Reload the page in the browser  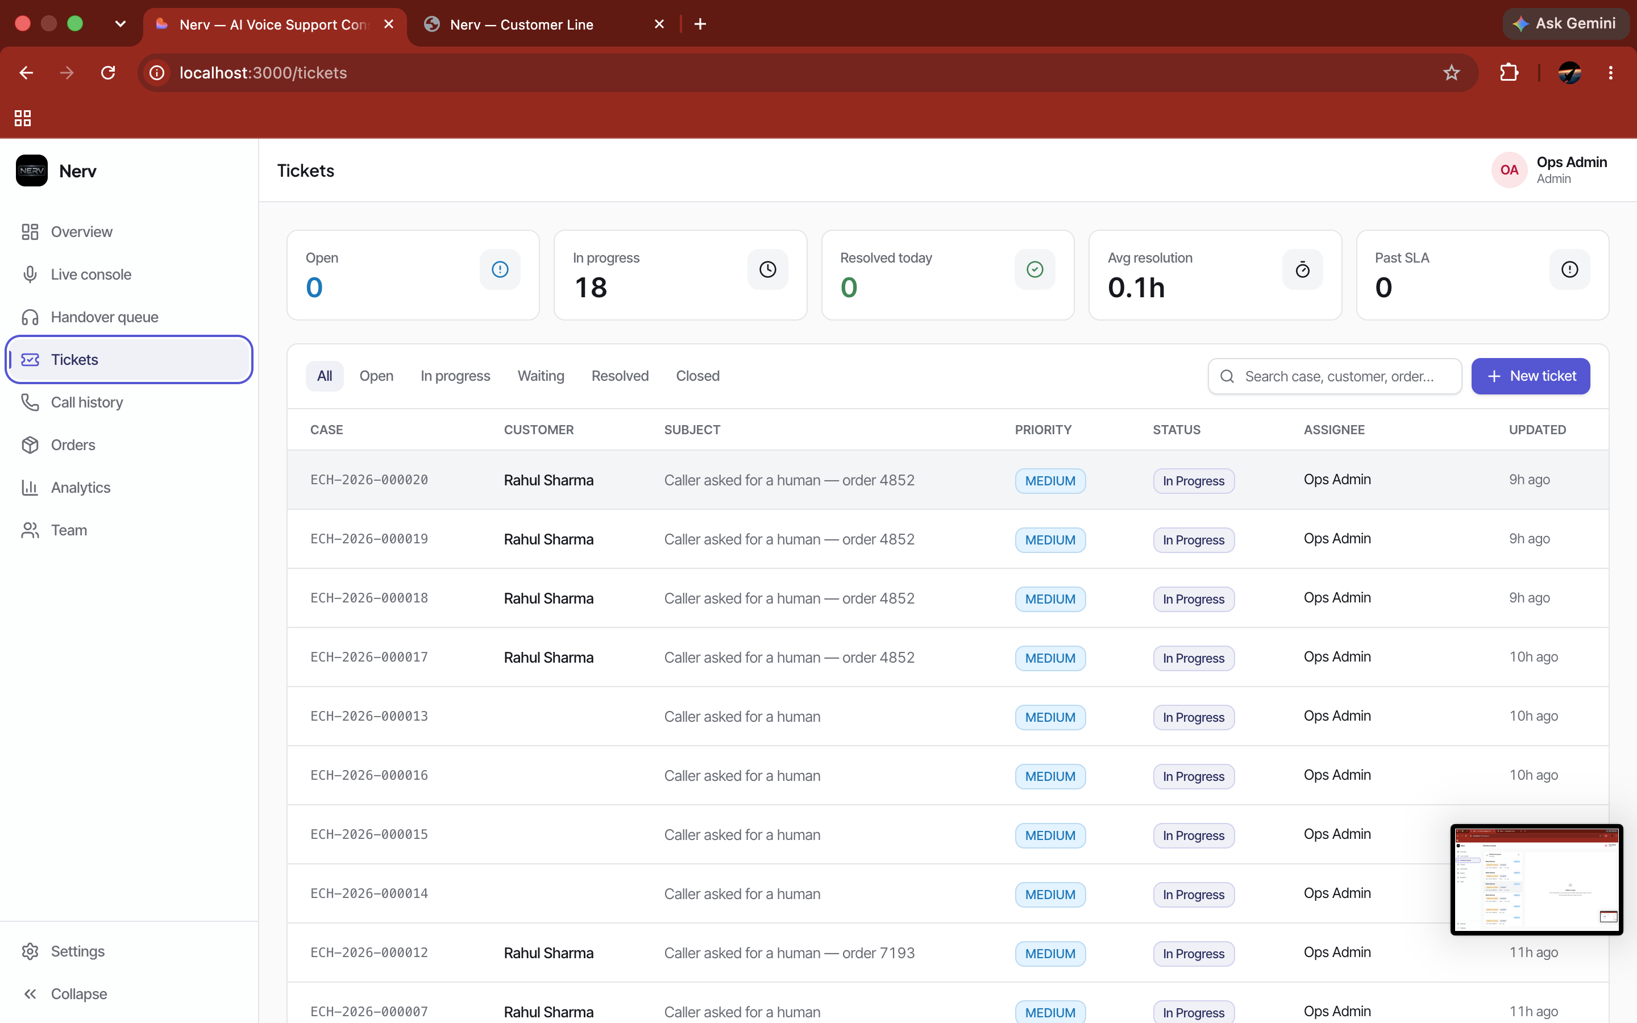[108, 72]
